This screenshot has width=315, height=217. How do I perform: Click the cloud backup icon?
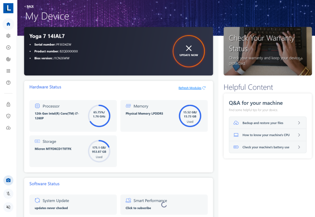[236, 123]
